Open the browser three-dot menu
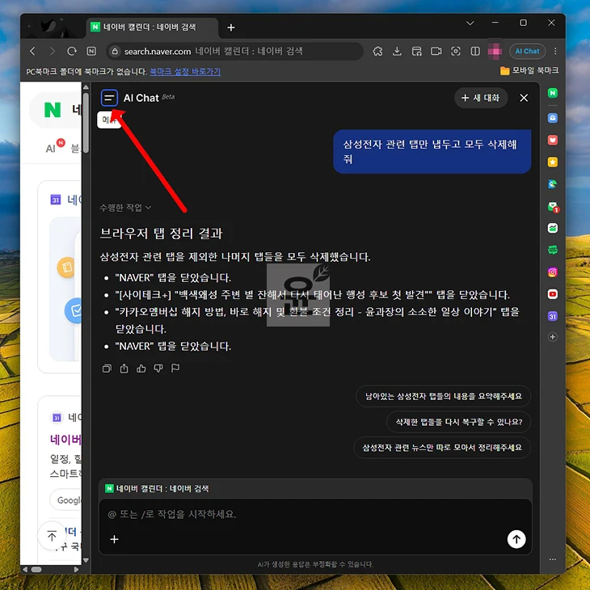Image resolution: width=590 pixels, height=590 pixels. click(x=555, y=51)
